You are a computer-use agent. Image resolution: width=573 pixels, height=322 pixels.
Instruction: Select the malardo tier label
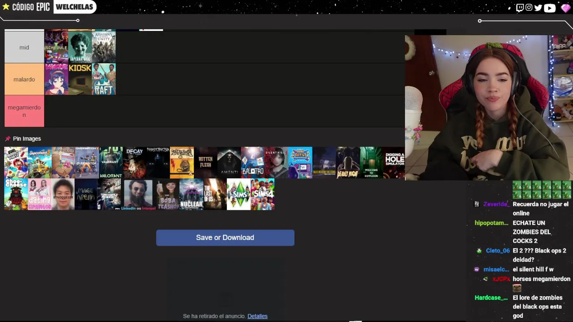24,79
